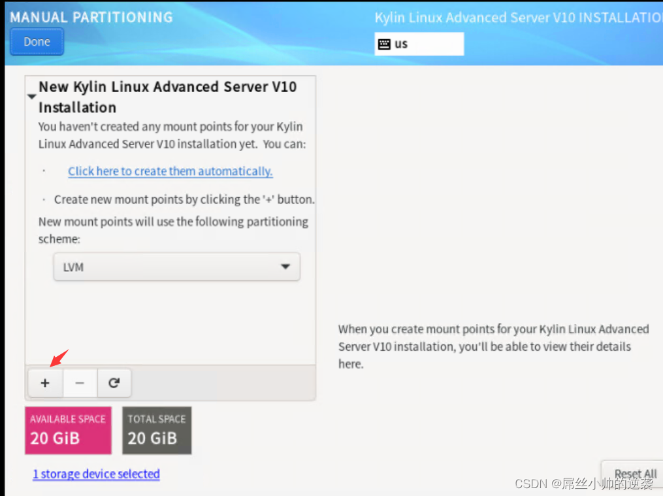Screen dimensions: 663x496
Task: Click the TOTAL SPACE 20 GiB box
Action: point(157,431)
